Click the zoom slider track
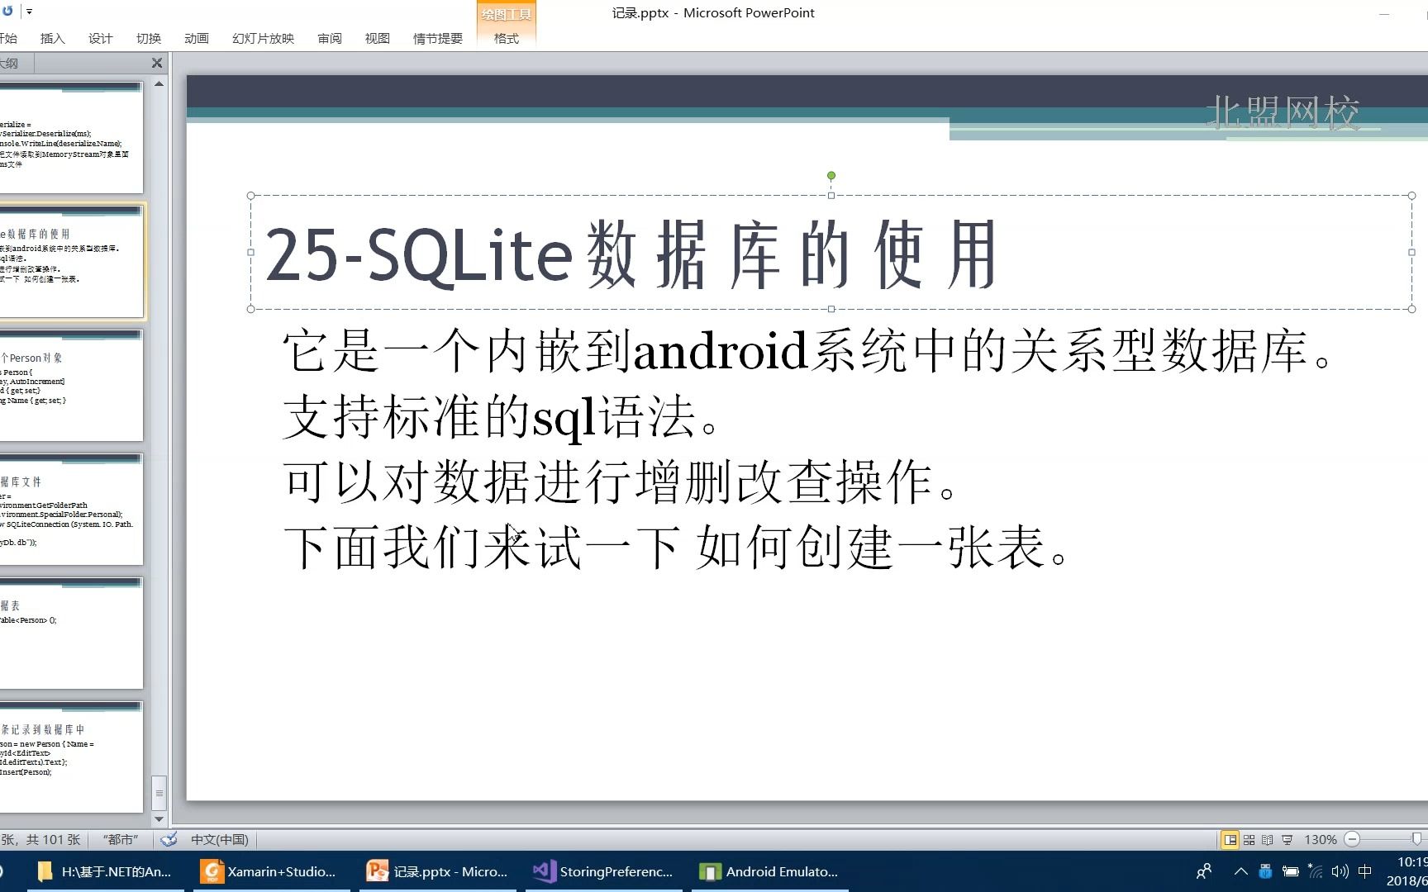 coord(1395,839)
